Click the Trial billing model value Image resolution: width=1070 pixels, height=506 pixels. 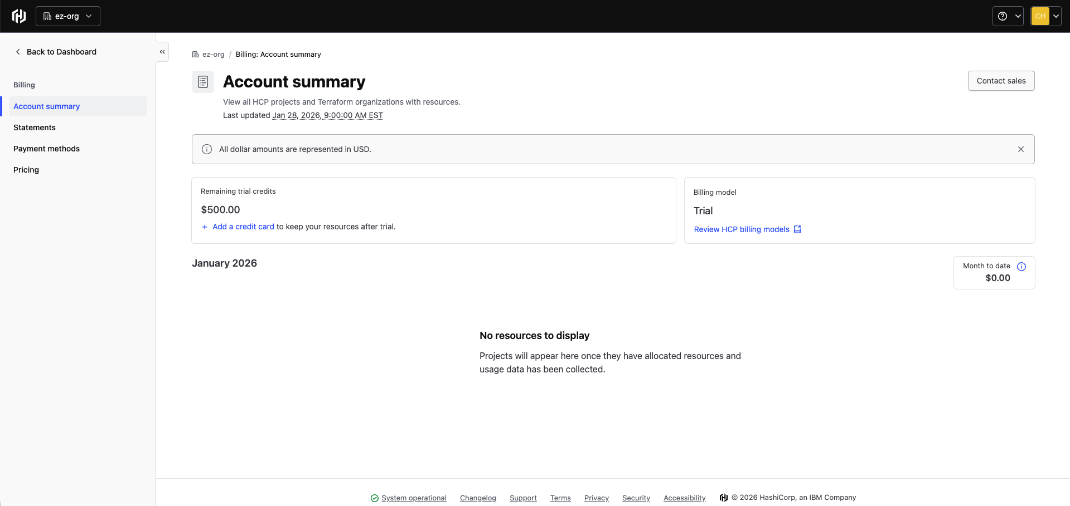(703, 211)
